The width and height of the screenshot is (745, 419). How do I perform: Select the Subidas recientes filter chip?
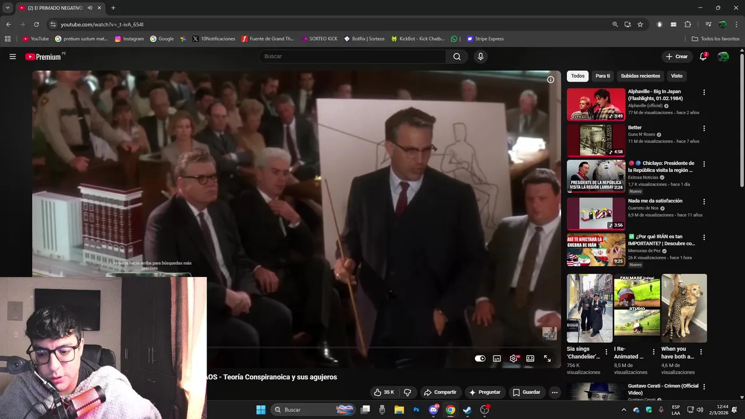[640, 76]
